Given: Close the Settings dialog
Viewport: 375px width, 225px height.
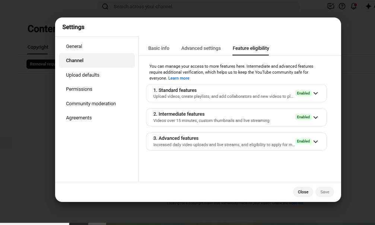Looking at the screenshot, I should (x=303, y=192).
